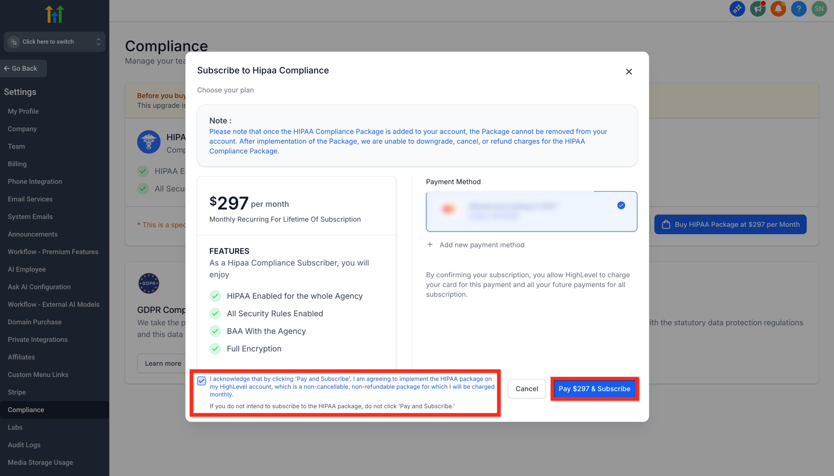Select My Profile in the sidebar

click(x=23, y=111)
